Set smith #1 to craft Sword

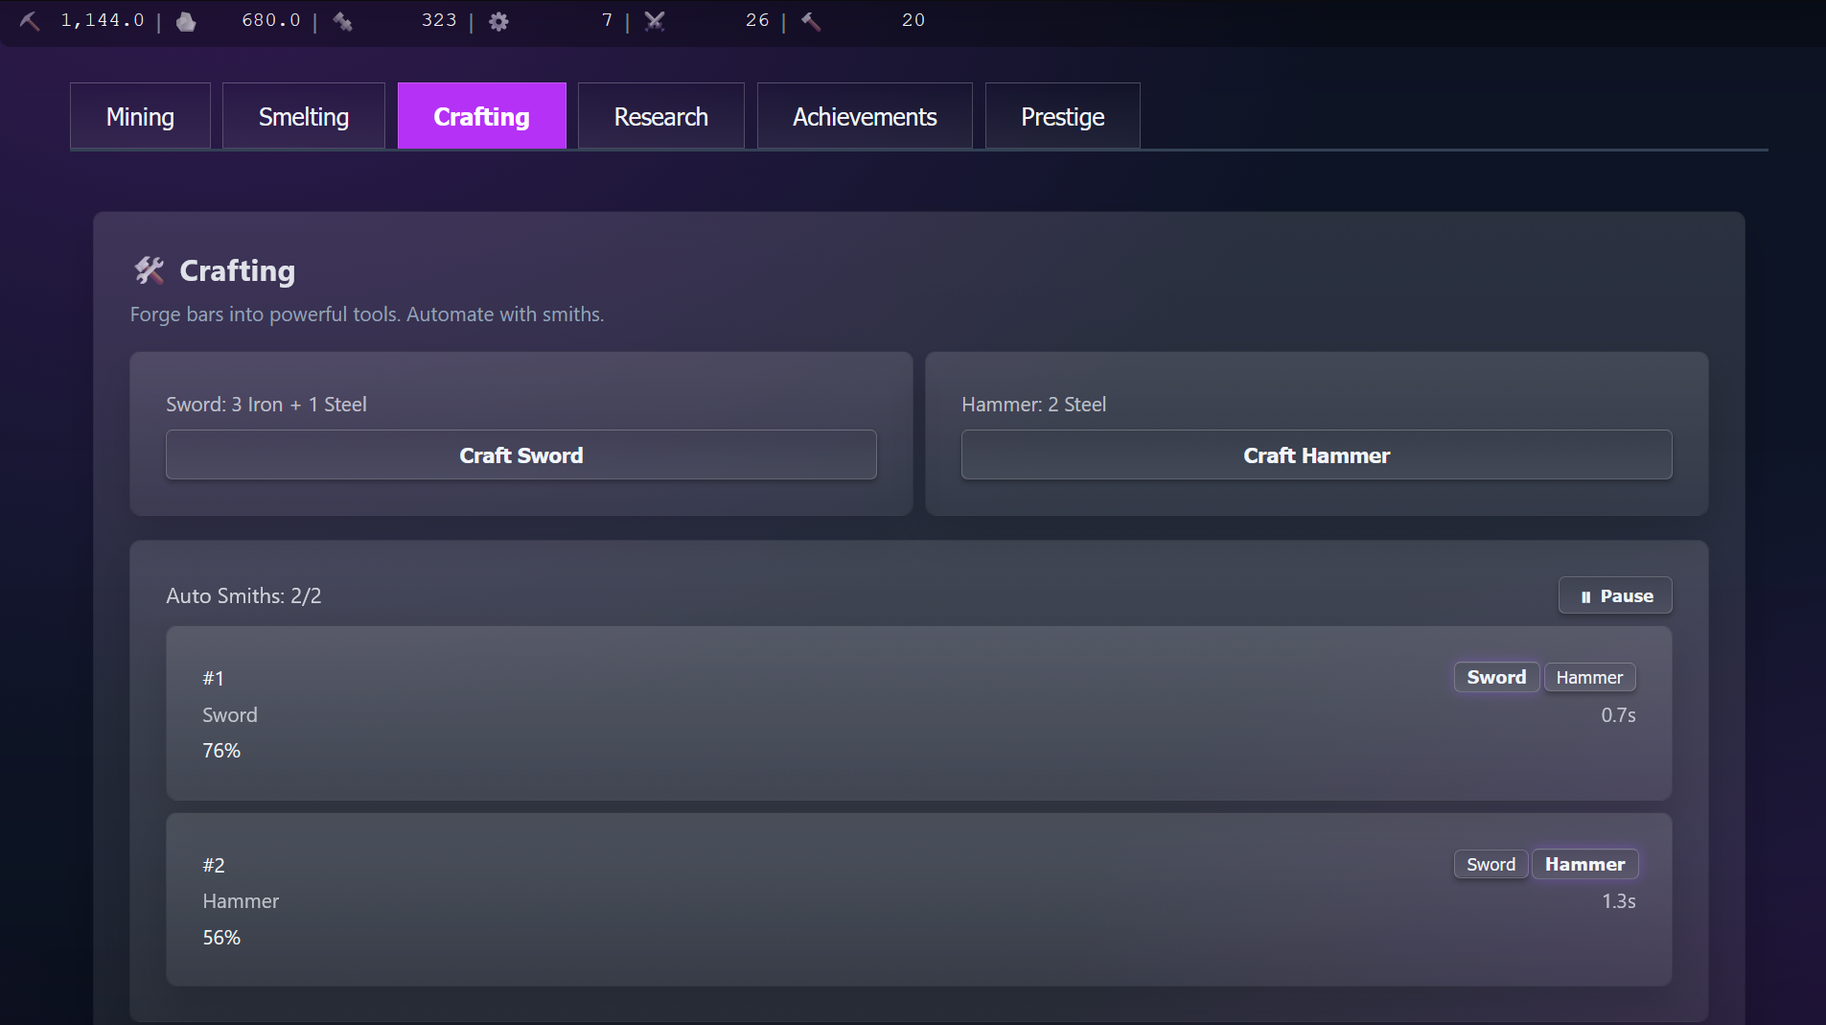[1496, 677]
